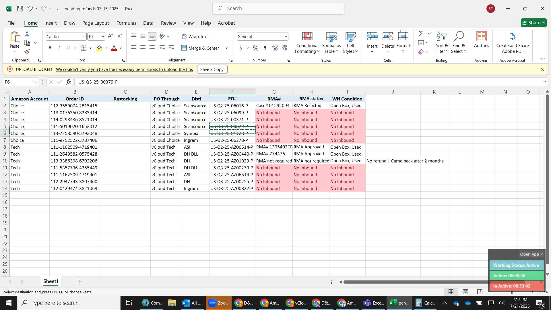The height and width of the screenshot is (310, 551).
Task: Click Decrease Decimal icon
Action: (284, 48)
